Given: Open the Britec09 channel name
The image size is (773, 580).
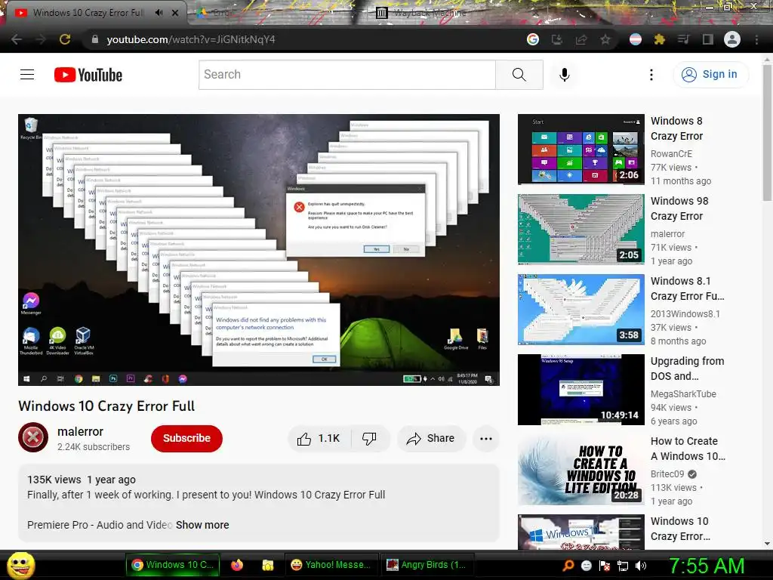Looking at the screenshot, I should tap(667, 474).
